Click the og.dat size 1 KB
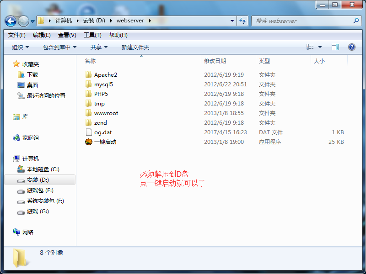The height and width of the screenshot is (274, 366). [x=338, y=132]
